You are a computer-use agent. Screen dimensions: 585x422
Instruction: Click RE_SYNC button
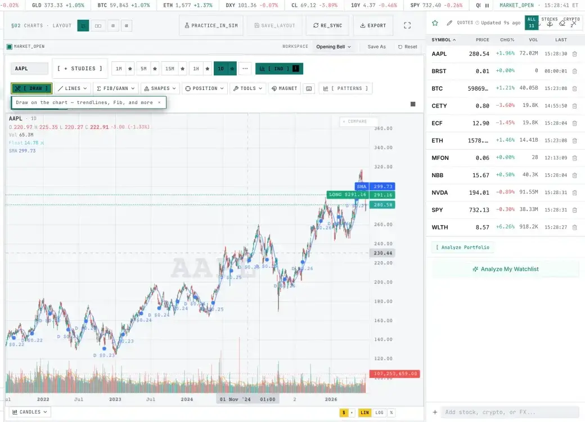click(x=327, y=25)
